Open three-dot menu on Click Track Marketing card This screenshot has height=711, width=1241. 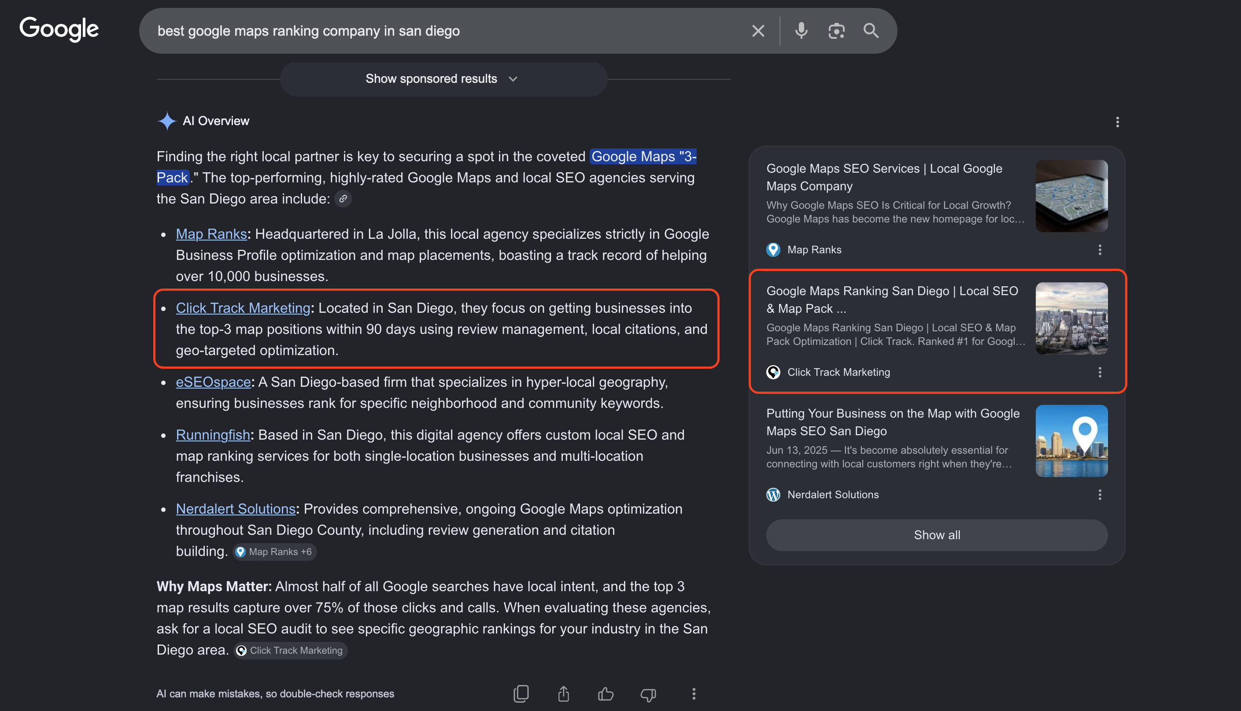pos(1100,372)
